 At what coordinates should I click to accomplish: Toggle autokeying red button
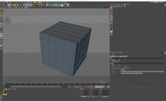[90, 87]
